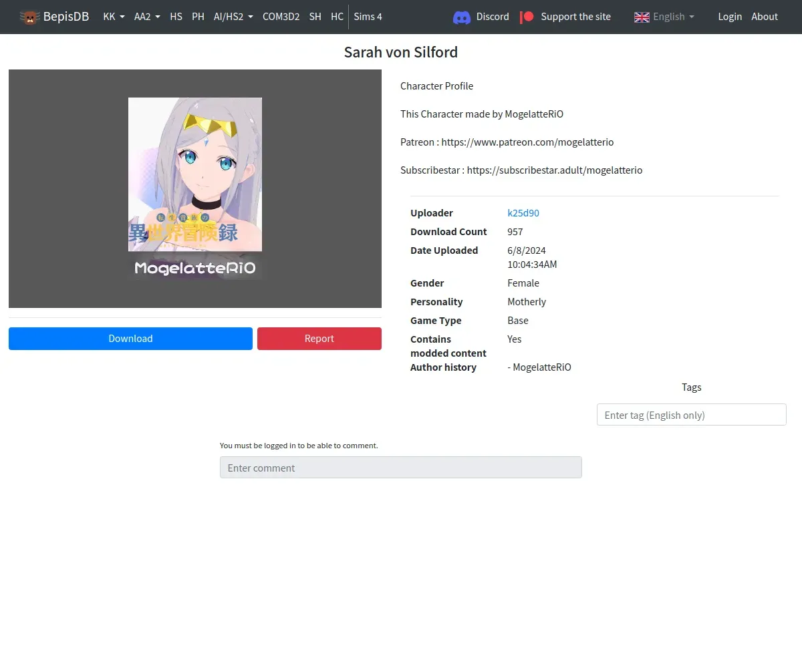Expand the AA2 dropdown menu
802x668 pixels.
(147, 17)
